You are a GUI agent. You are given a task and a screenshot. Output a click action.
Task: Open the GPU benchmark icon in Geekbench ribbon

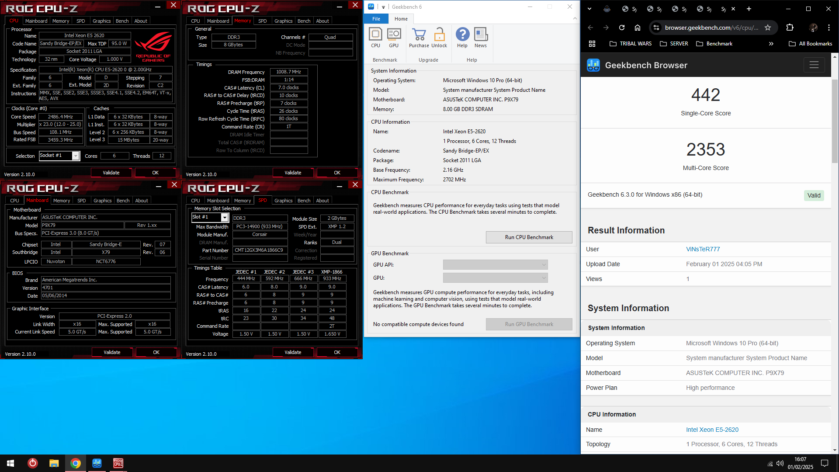[394, 38]
